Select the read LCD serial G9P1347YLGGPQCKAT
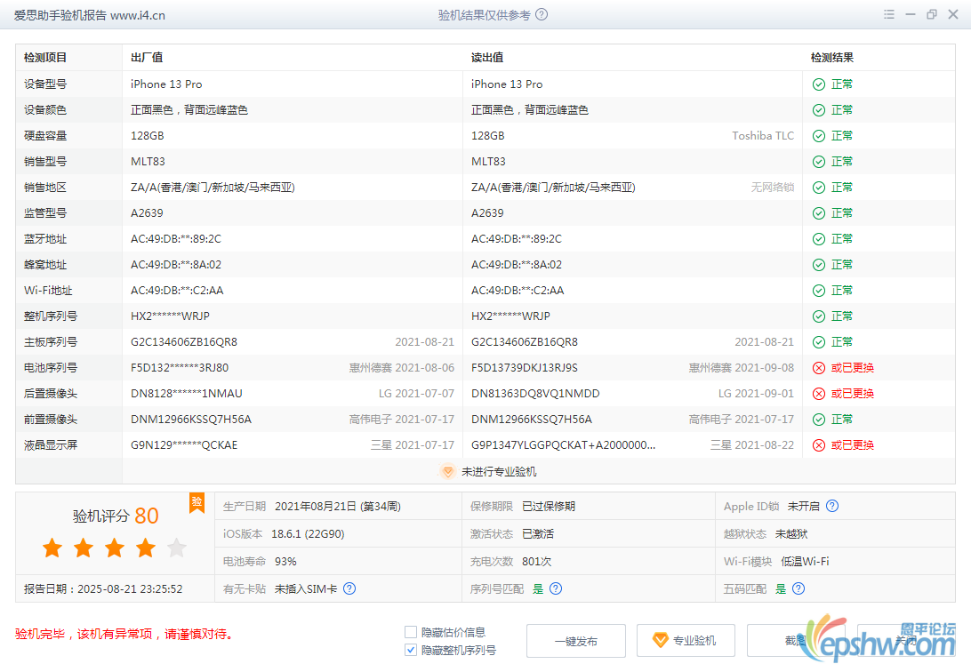The height and width of the screenshot is (672, 971). [564, 445]
